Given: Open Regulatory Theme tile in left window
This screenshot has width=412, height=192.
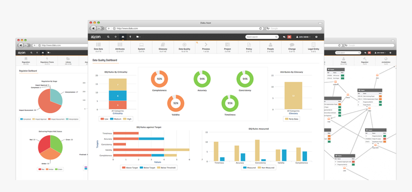Looking at the screenshot, I should [x=47, y=61].
